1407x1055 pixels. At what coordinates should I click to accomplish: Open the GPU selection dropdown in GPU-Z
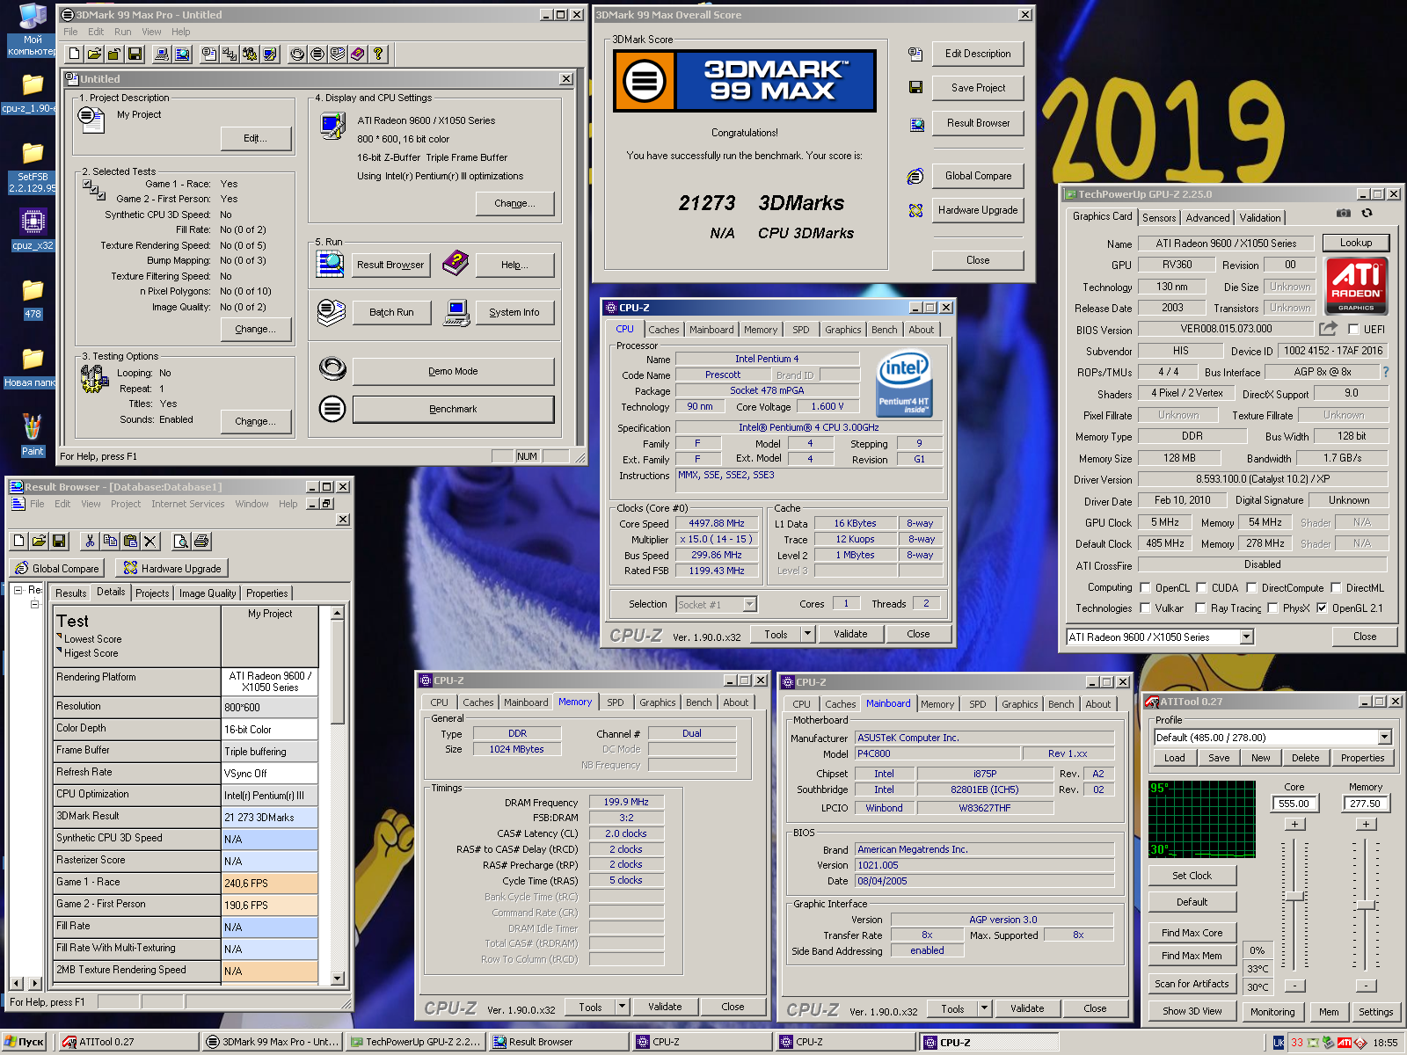click(1246, 637)
